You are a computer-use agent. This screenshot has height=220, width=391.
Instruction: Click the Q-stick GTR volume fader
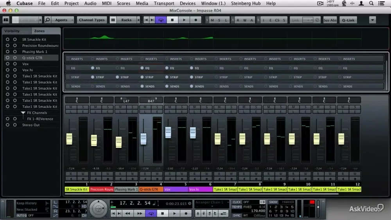pos(143,139)
